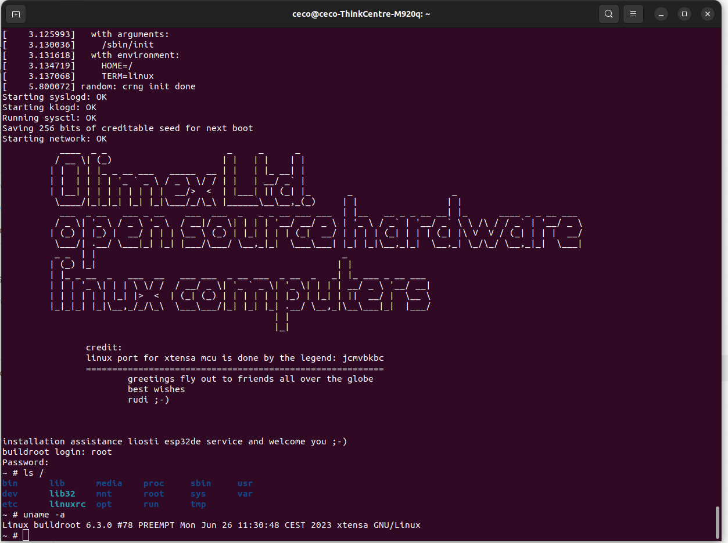
Task: Click the 'proc' directory name
Action: [154, 483]
